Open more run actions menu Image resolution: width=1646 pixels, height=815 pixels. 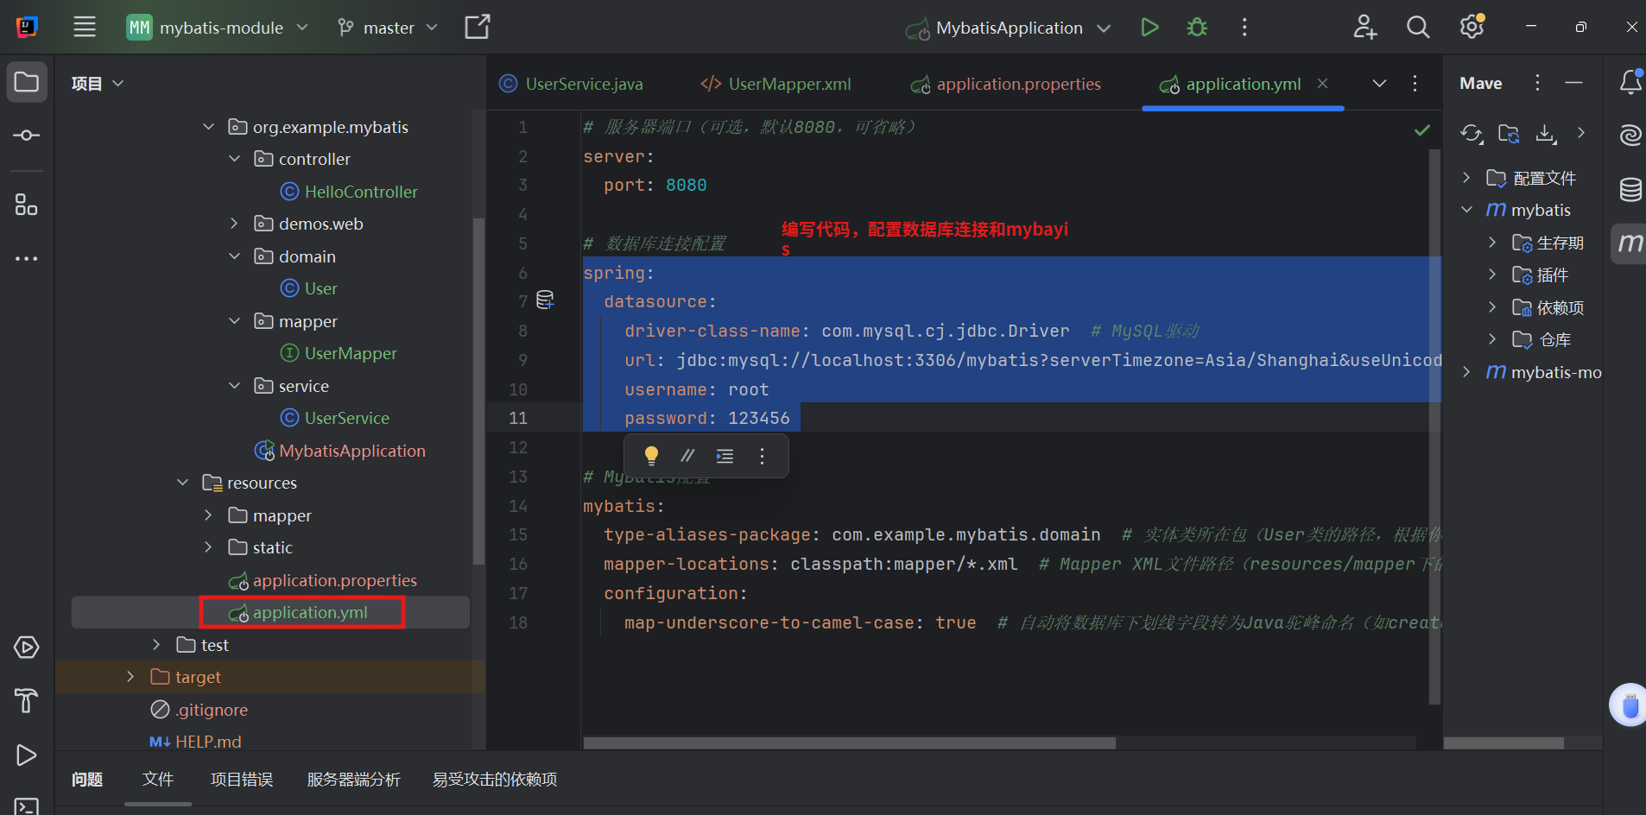(x=1244, y=28)
